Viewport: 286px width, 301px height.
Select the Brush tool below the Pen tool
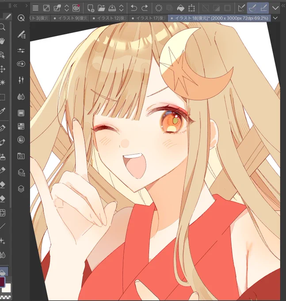(2, 143)
